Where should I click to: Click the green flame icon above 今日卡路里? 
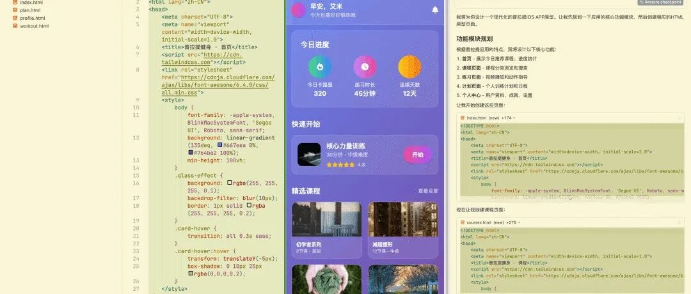[320, 67]
